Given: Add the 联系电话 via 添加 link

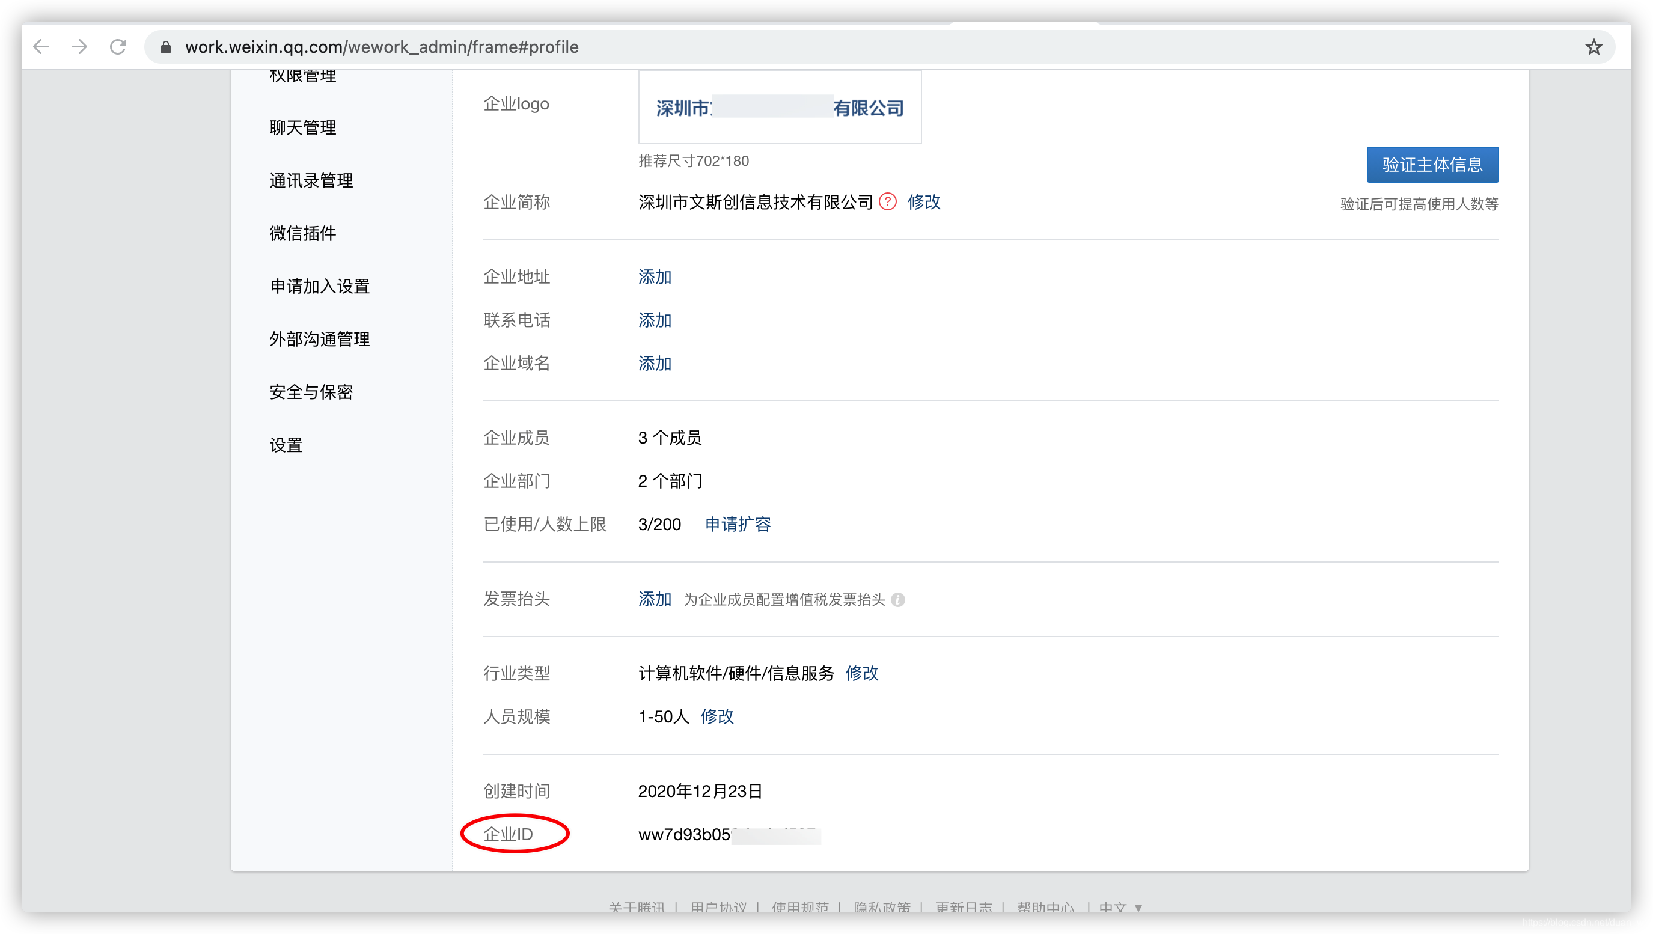Looking at the screenshot, I should coord(655,320).
